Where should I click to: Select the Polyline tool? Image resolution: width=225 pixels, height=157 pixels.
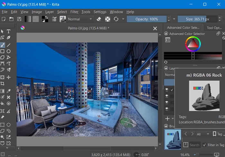(x=9, y=57)
